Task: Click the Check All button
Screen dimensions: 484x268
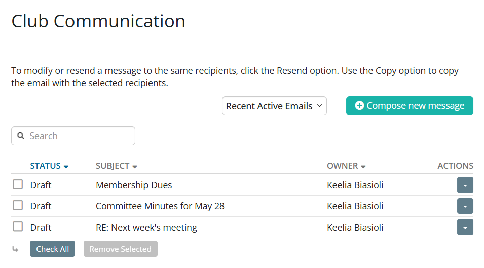Action: click(x=52, y=249)
